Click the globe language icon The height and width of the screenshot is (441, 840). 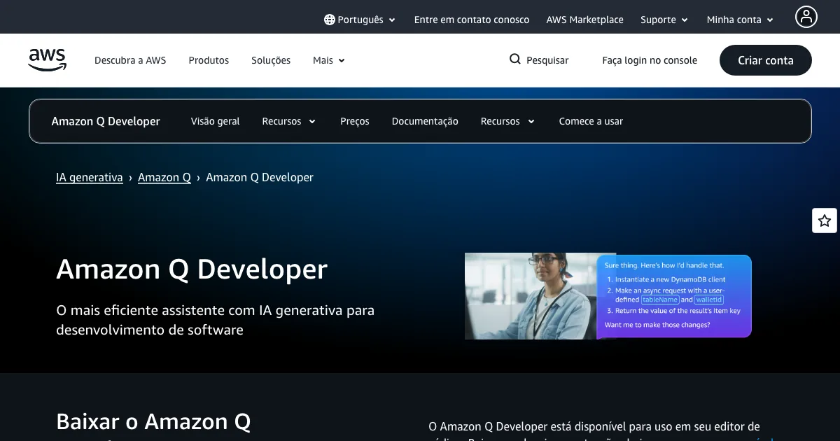click(x=330, y=20)
